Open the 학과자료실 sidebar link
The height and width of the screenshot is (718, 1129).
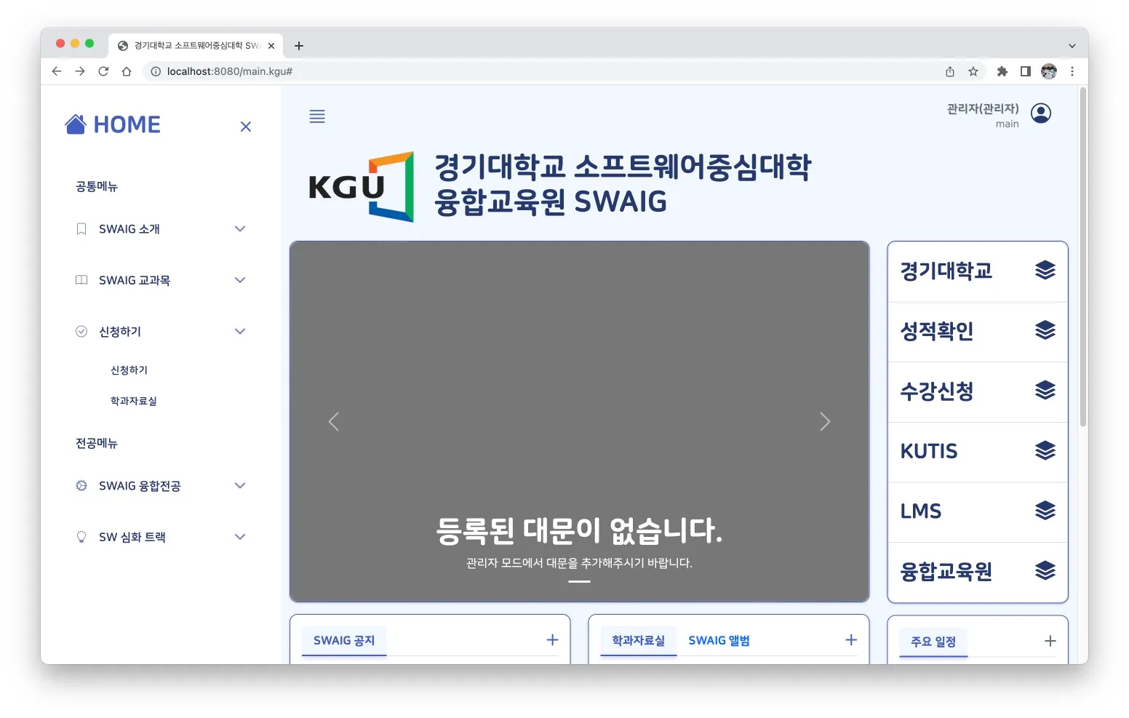pos(133,400)
